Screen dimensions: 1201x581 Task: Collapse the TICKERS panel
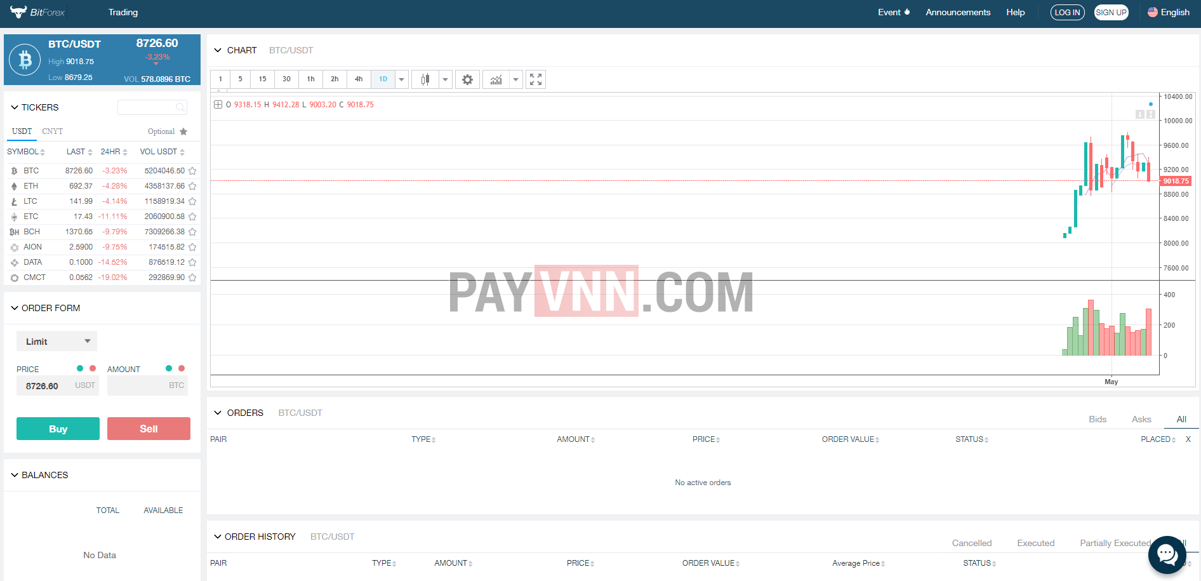point(15,107)
